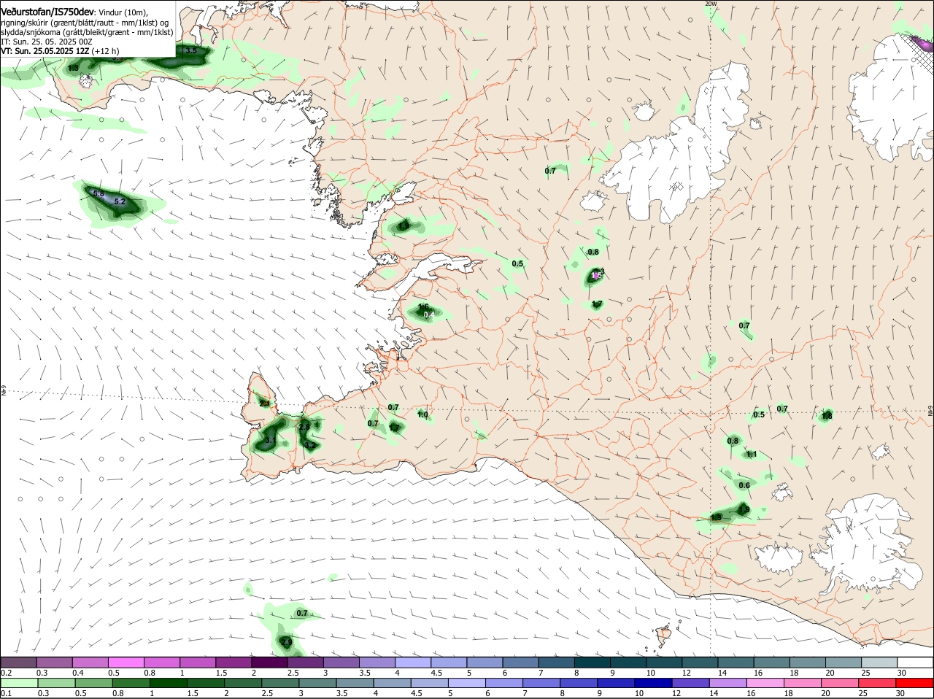
Task: Click the 20W longitude label at top
Action: (x=711, y=4)
